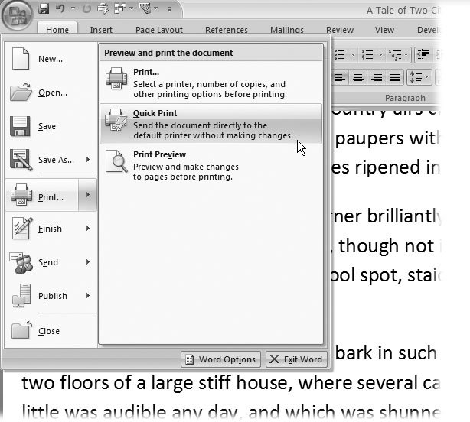470x422 pixels.
Task: Click the Undo arrow in Quick Access Toolbar
Action: click(60, 9)
